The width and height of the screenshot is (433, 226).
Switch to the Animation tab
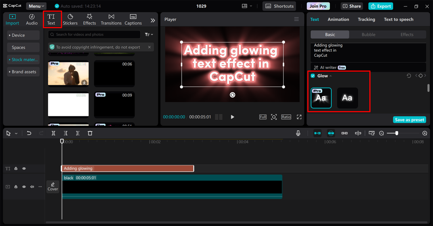coord(338,19)
